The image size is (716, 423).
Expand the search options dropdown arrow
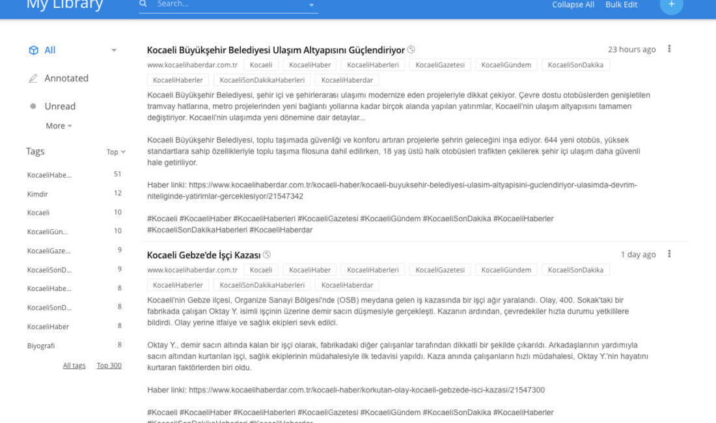(x=311, y=5)
